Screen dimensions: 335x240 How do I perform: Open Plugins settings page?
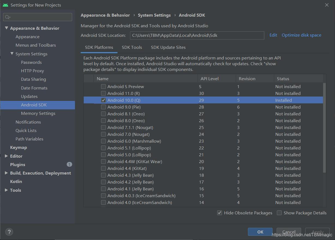(x=18, y=164)
